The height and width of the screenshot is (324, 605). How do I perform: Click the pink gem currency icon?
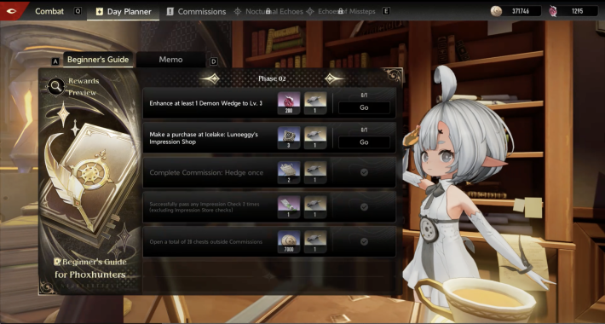pyautogui.click(x=553, y=11)
